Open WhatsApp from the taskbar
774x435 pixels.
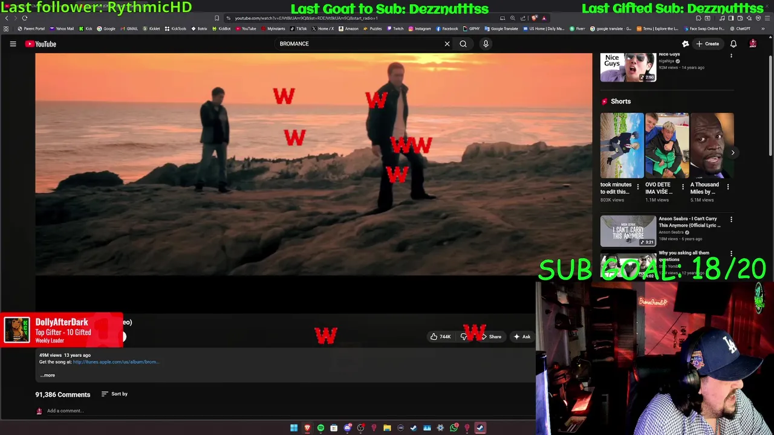454,428
